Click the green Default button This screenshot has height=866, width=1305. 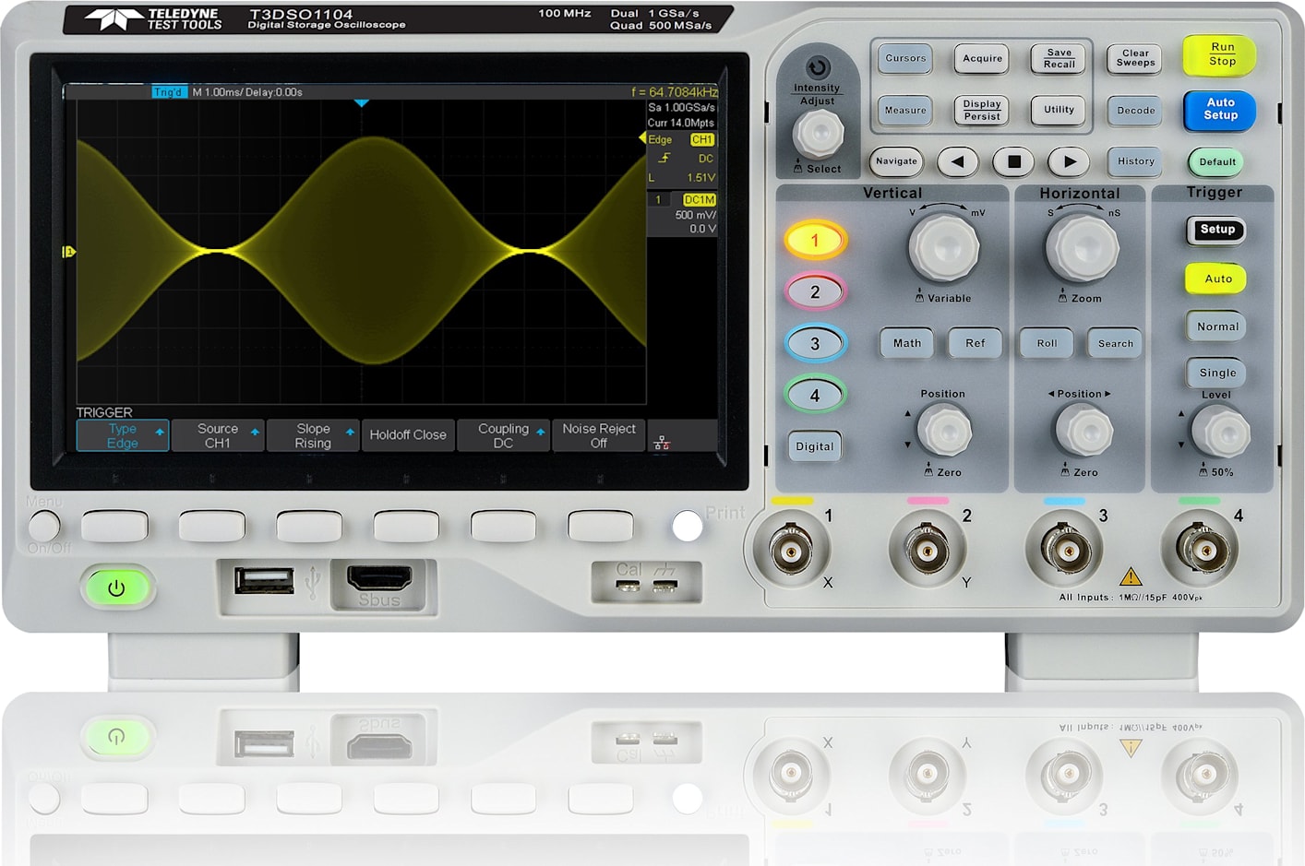point(1216,162)
